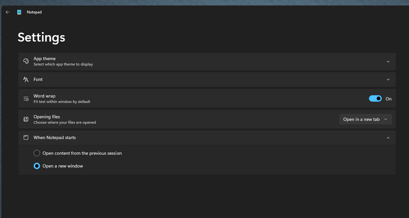Click the Word wrap label
409x218 pixels.
(x=45, y=96)
